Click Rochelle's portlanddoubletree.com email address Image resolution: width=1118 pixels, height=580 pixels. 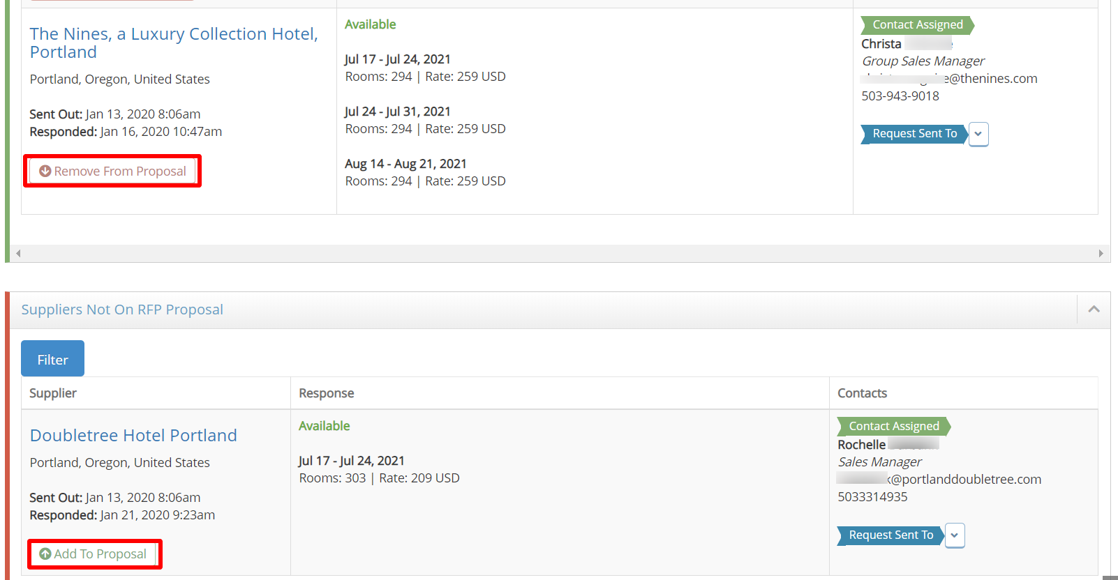pyautogui.click(x=939, y=480)
